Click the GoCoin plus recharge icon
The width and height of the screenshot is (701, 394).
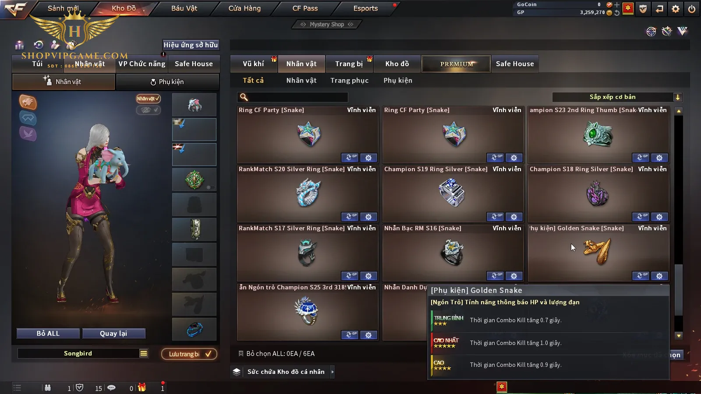pos(617,5)
